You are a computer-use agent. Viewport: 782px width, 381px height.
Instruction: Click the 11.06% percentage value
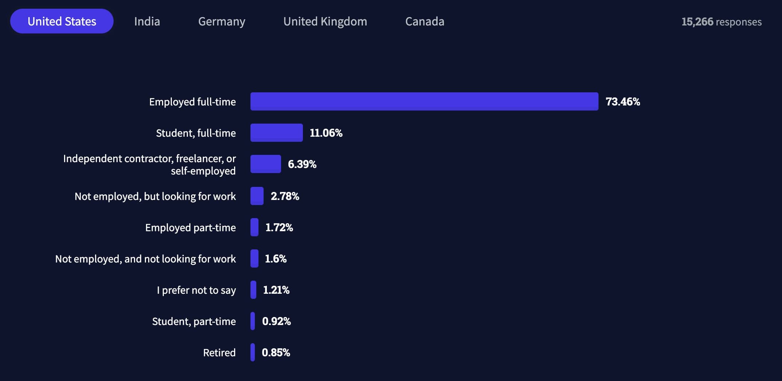pyautogui.click(x=326, y=133)
